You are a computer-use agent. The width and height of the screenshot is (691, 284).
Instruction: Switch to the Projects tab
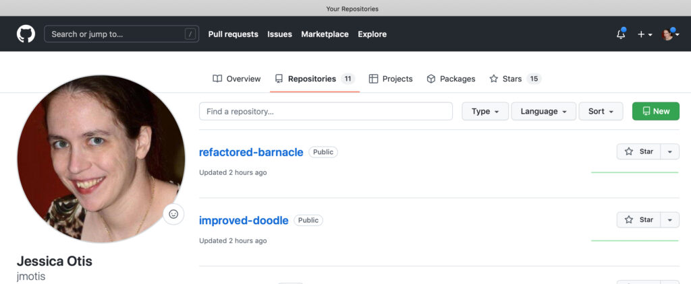click(x=391, y=79)
